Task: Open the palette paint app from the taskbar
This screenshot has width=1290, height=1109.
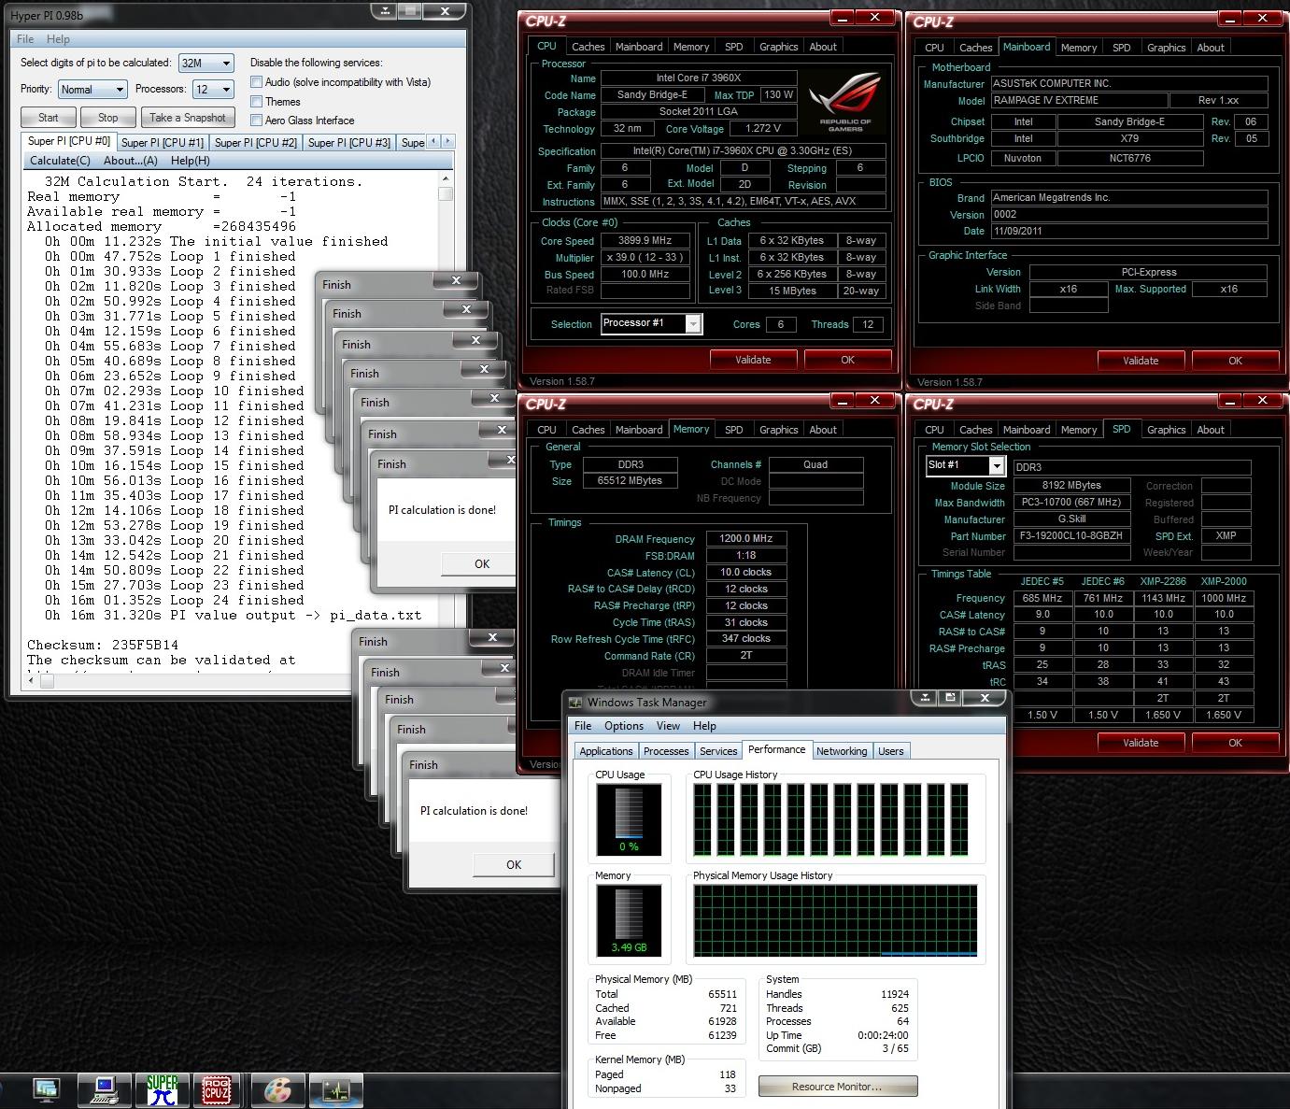Action: tap(277, 1090)
